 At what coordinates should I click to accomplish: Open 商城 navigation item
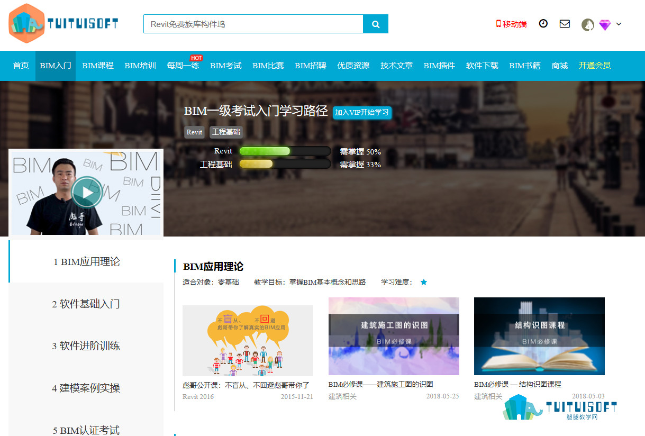pyautogui.click(x=559, y=66)
